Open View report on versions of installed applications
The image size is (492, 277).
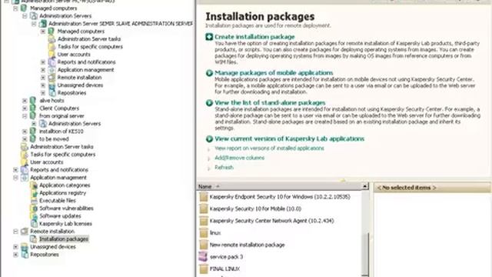point(269,149)
